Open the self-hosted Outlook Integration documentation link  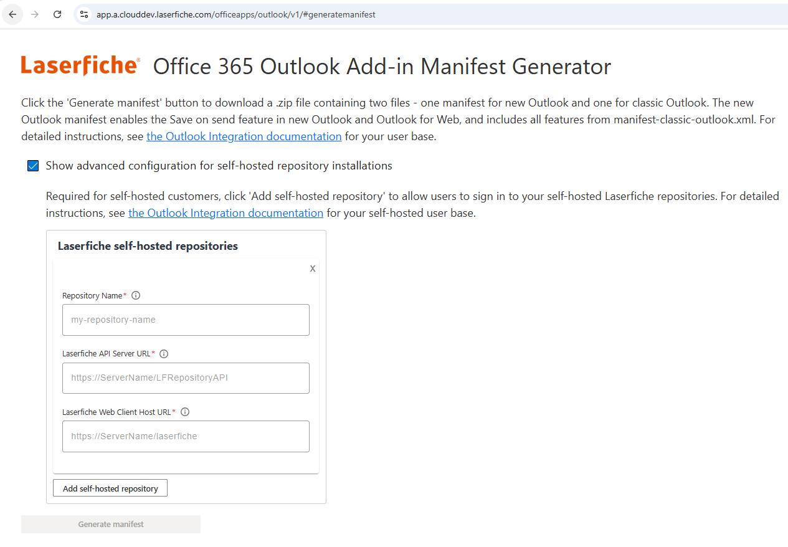[225, 213]
